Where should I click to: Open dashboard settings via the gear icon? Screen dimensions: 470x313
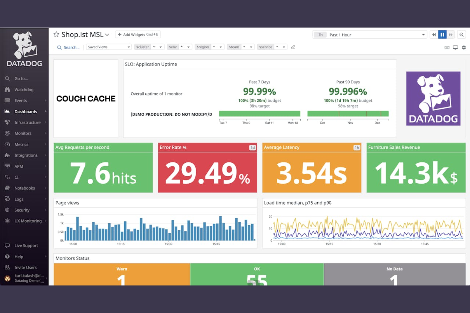(464, 47)
